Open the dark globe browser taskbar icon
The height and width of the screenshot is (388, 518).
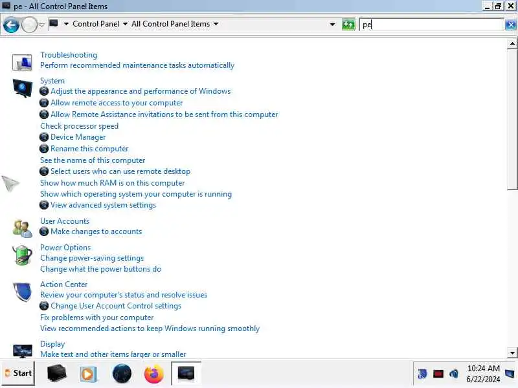pos(122,374)
